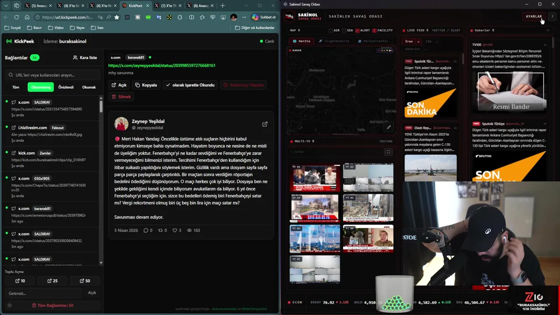Select the Okumak filter tab

point(89,87)
